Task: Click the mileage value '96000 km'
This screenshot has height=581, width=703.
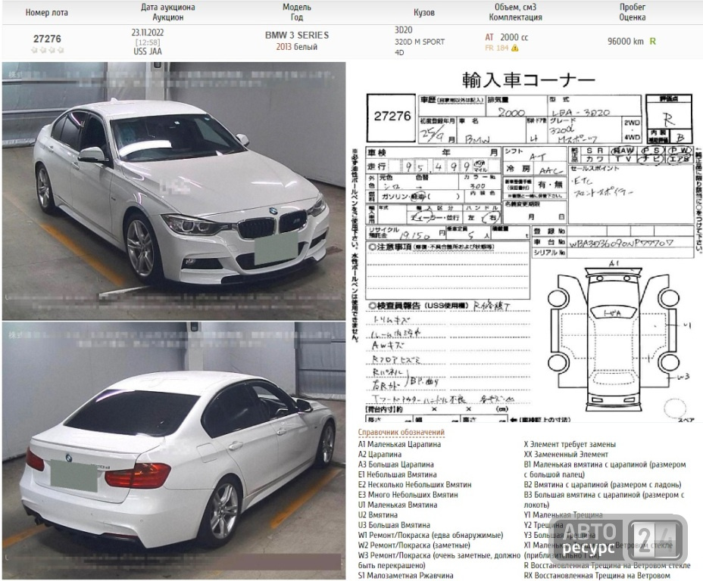Action: pyautogui.click(x=626, y=41)
